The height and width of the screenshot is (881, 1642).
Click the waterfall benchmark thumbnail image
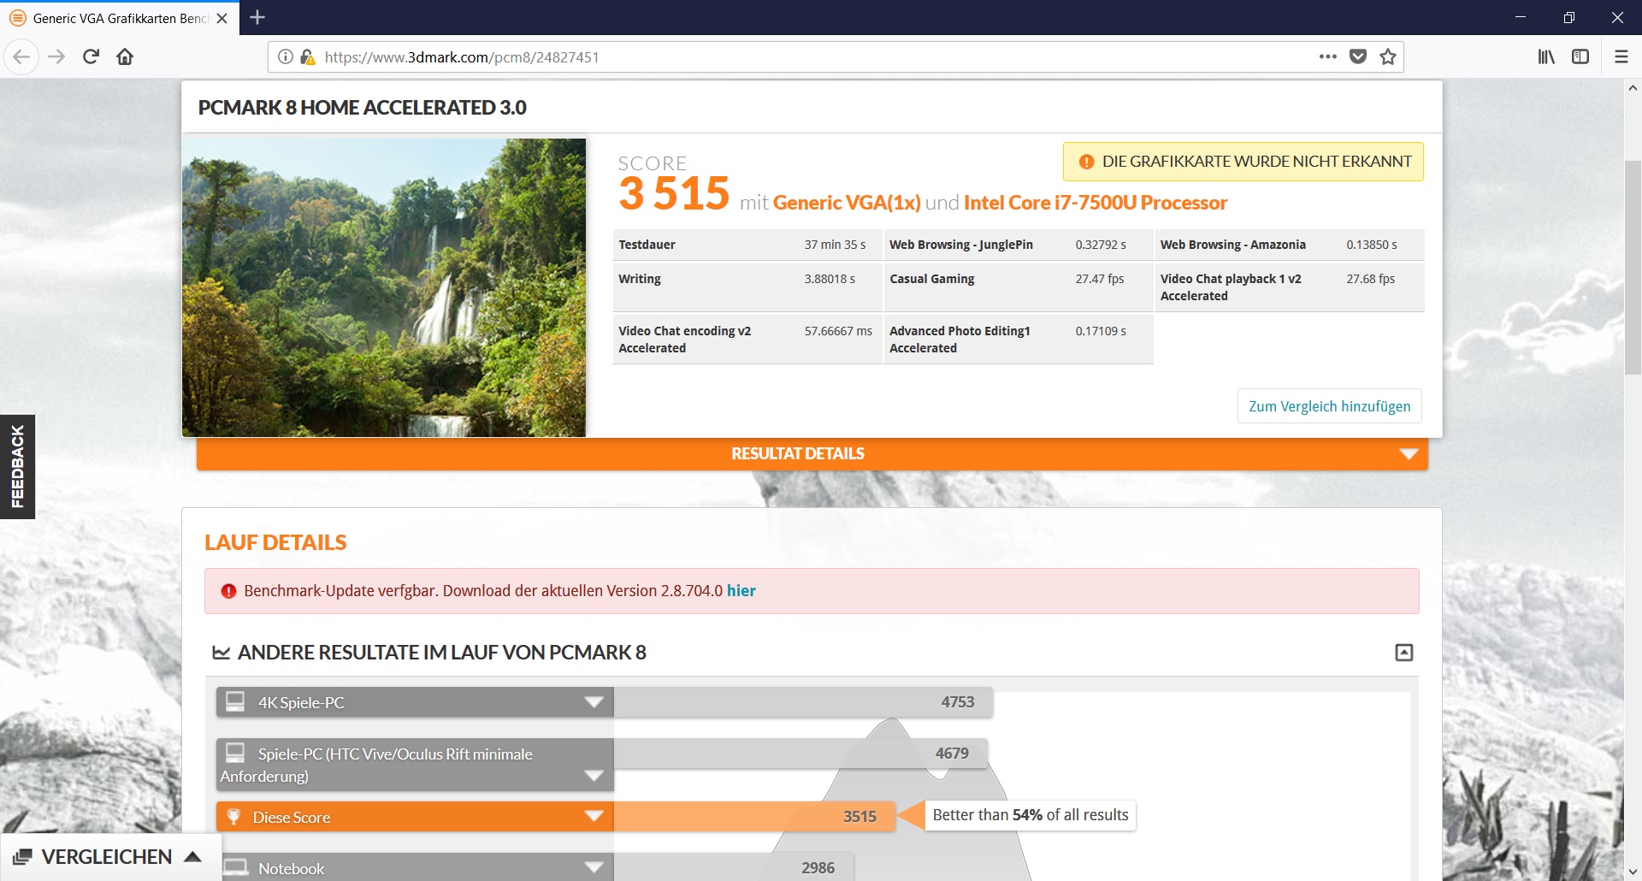coord(384,287)
